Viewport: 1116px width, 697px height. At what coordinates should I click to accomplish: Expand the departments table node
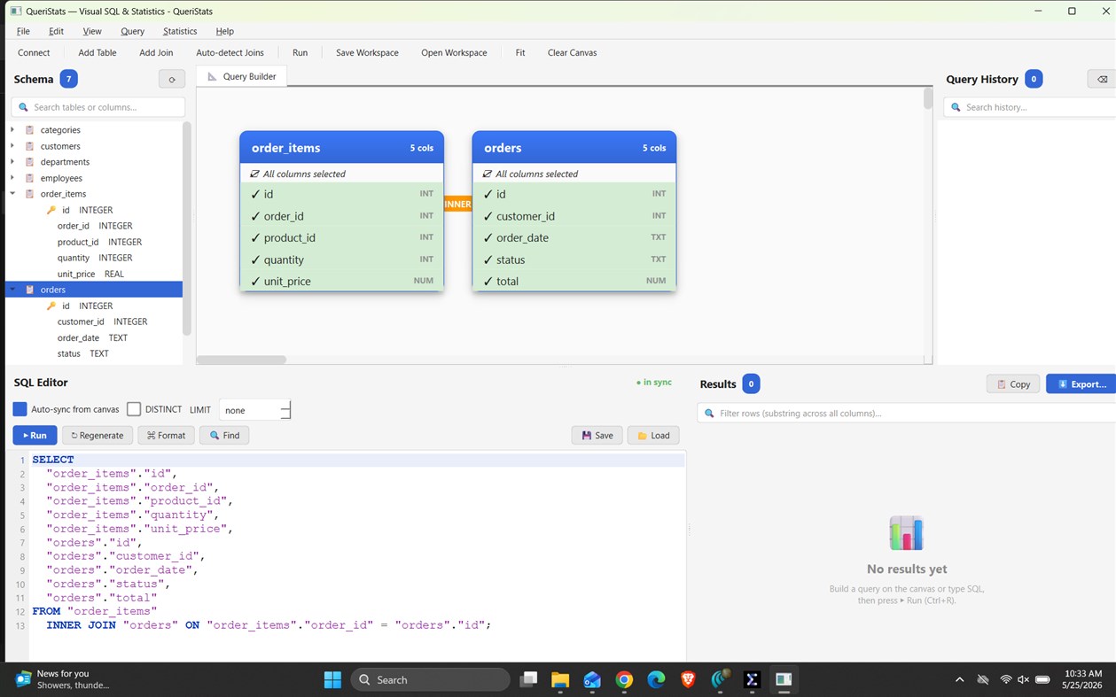point(12,162)
